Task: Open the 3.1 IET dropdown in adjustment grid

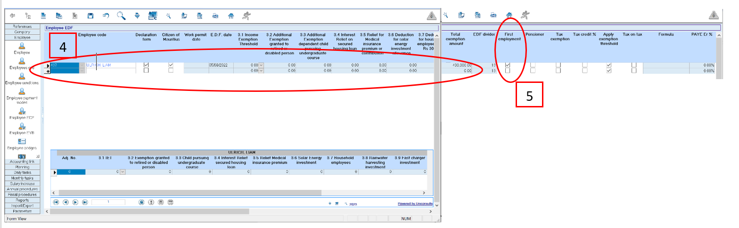Action: pyautogui.click(x=123, y=172)
